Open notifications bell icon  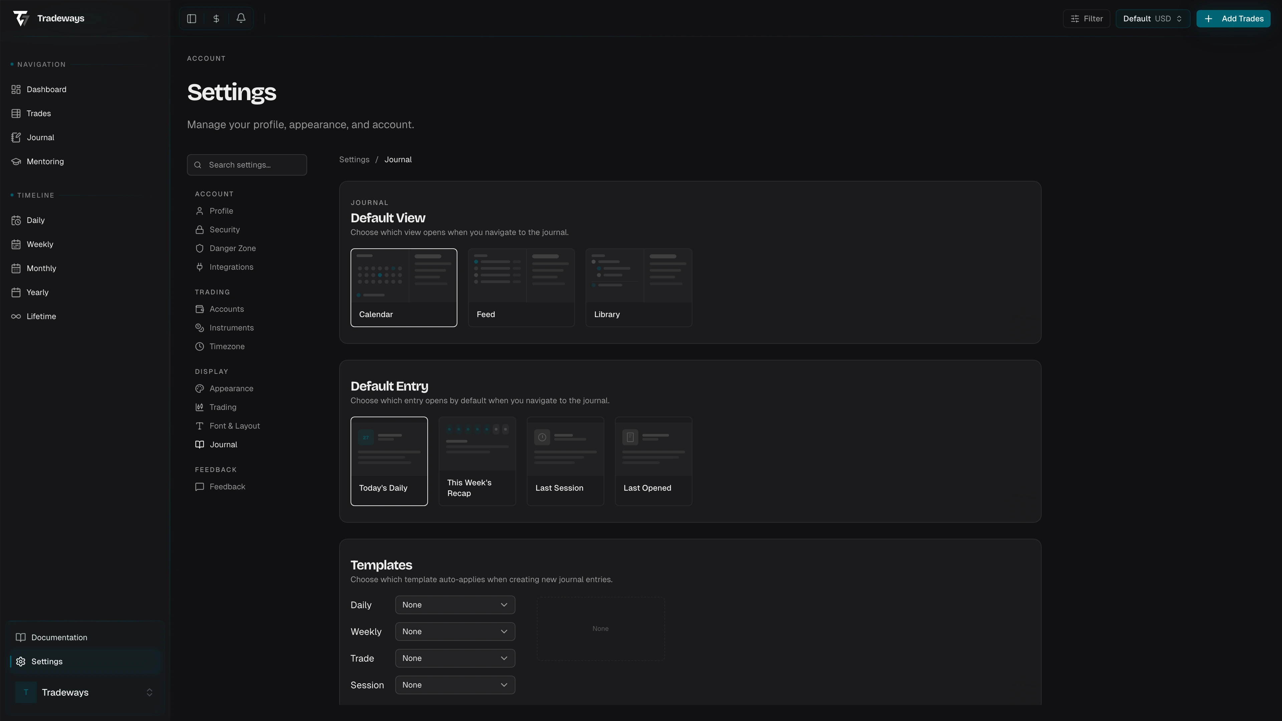(x=241, y=18)
